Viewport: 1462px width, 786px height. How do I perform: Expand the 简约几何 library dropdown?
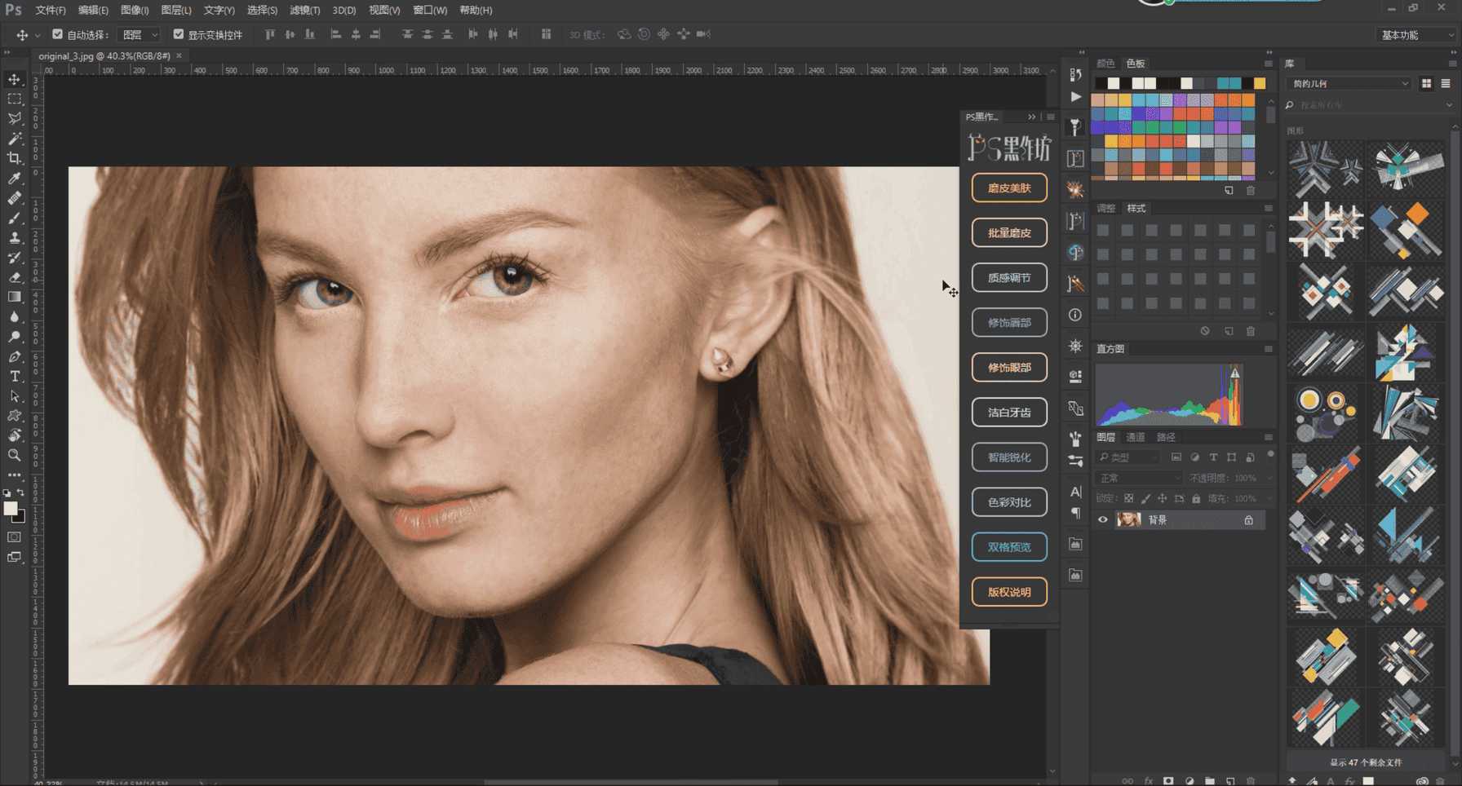tap(1348, 83)
